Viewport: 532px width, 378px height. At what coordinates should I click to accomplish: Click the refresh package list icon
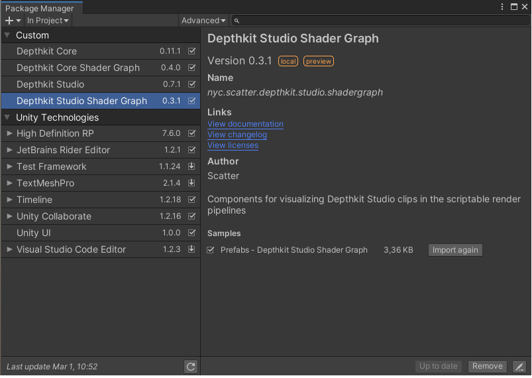191,367
